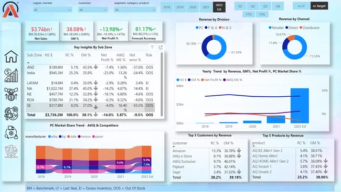341x192 pixels.
Task: Click the Sub Zone column sort arrow
Action: 28,62
